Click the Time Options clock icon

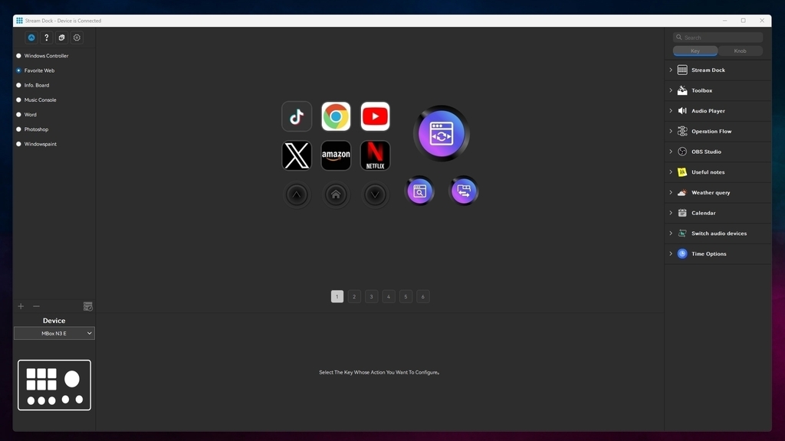(682, 253)
